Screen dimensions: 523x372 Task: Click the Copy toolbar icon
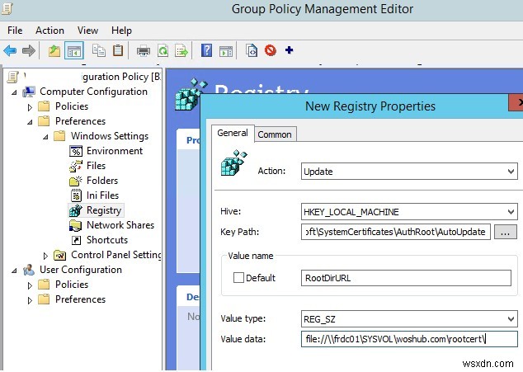tap(99, 50)
